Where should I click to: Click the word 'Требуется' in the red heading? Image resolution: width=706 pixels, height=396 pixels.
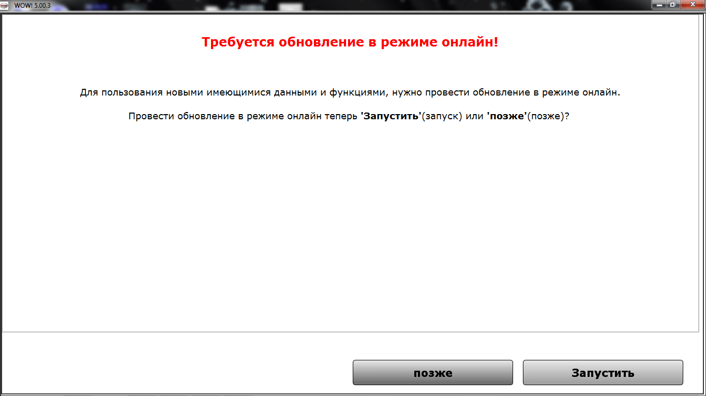coord(238,42)
